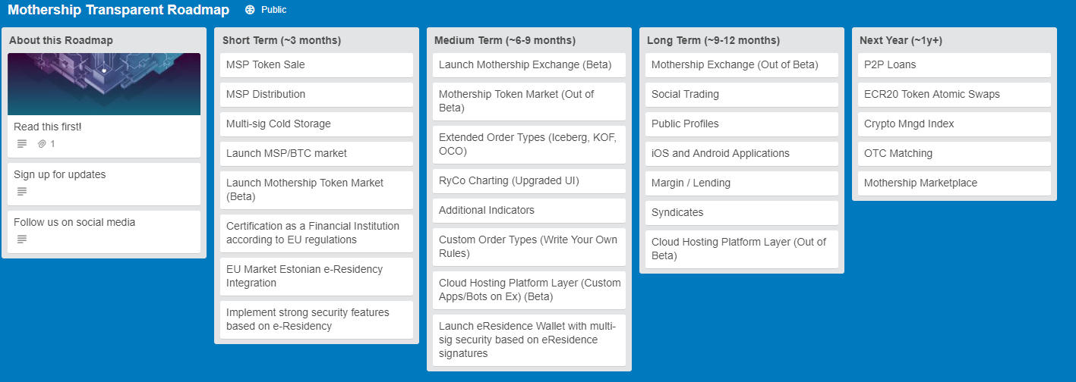Image resolution: width=1076 pixels, height=382 pixels.
Task: Click the Mothership Transparent Roadmap board title
Action: pyautogui.click(x=118, y=10)
